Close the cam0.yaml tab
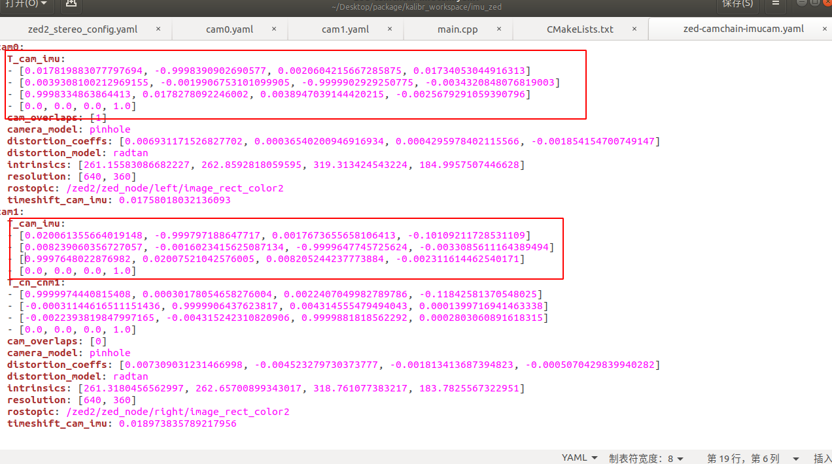 pos(273,29)
